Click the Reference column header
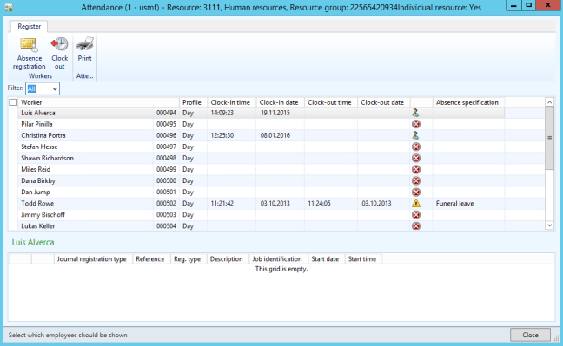 click(151, 259)
